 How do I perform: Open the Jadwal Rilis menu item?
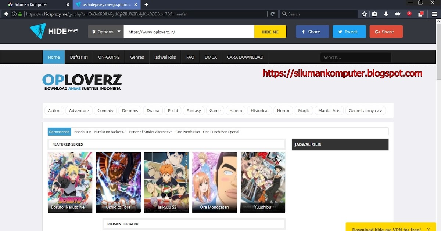point(165,57)
